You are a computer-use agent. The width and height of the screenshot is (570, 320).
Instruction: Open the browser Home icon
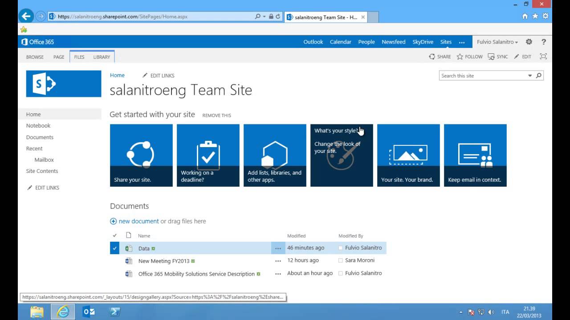pyautogui.click(x=525, y=16)
